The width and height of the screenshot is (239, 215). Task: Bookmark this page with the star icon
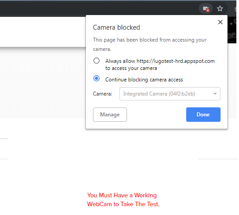[x=220, y=8]
